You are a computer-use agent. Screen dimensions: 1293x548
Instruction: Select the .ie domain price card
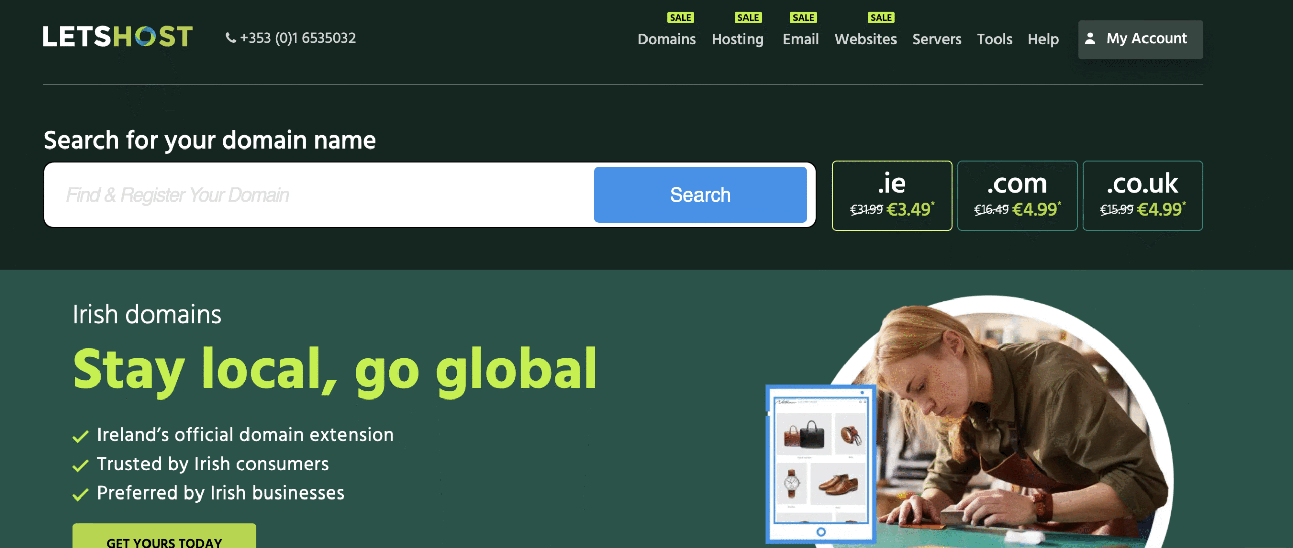coord(891,195)
